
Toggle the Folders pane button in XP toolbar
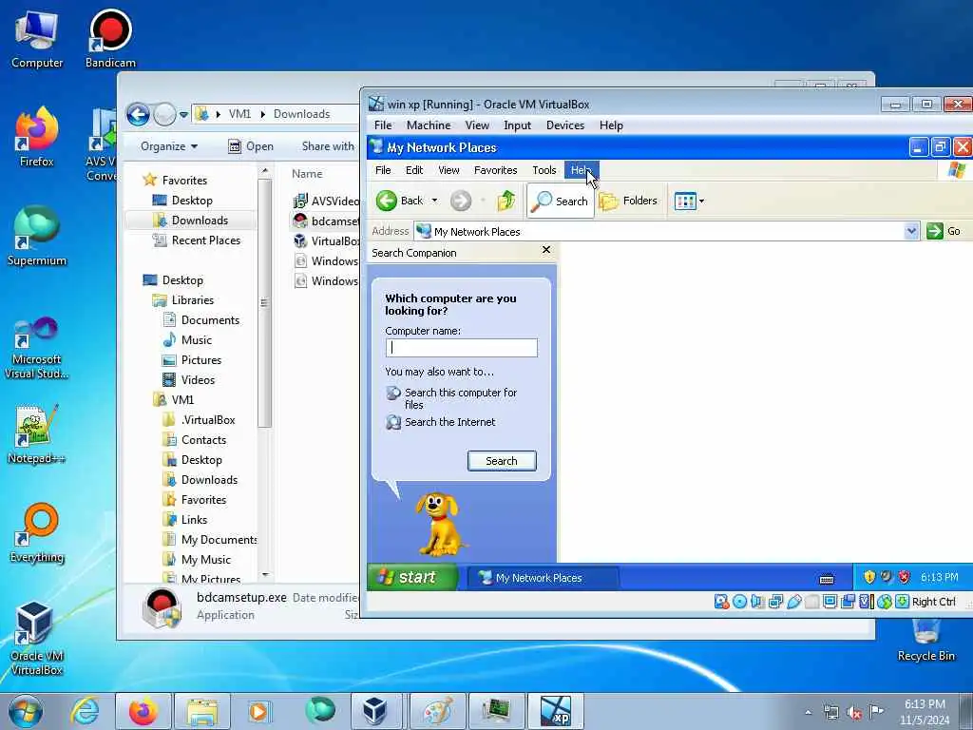pos(629,201)
